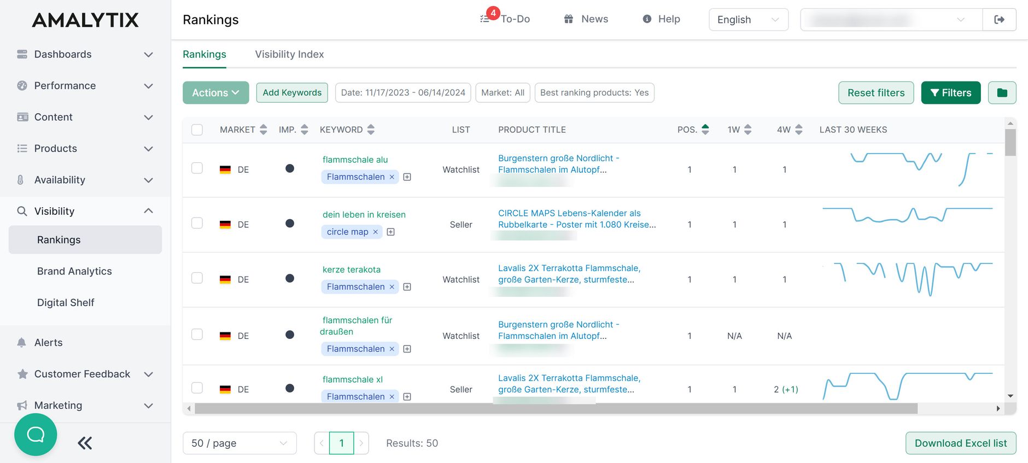The width and height of the screenshot is (1028, 463).
Task: Remove Flammschalen tag from kerze terakota
Action: click(392, 287)
